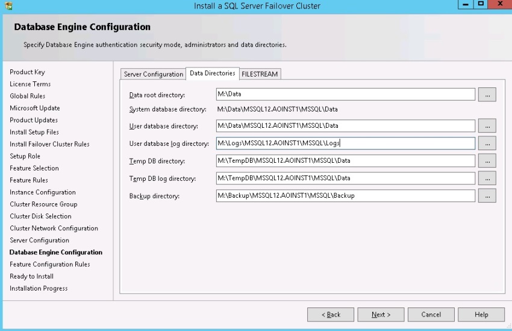Select the Cluster Resource Group step
This screenshot has width=512, height=331.
coord(43,204)
